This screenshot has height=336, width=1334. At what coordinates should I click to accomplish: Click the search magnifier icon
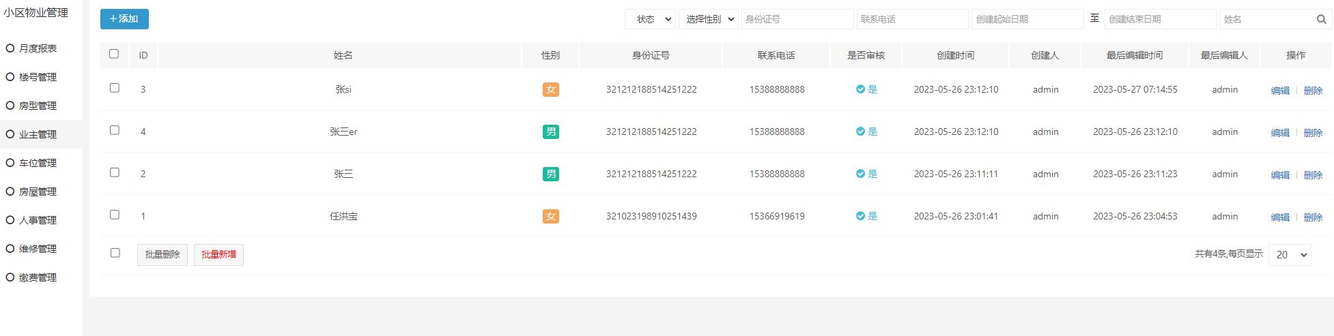[x=1321, y=19]
